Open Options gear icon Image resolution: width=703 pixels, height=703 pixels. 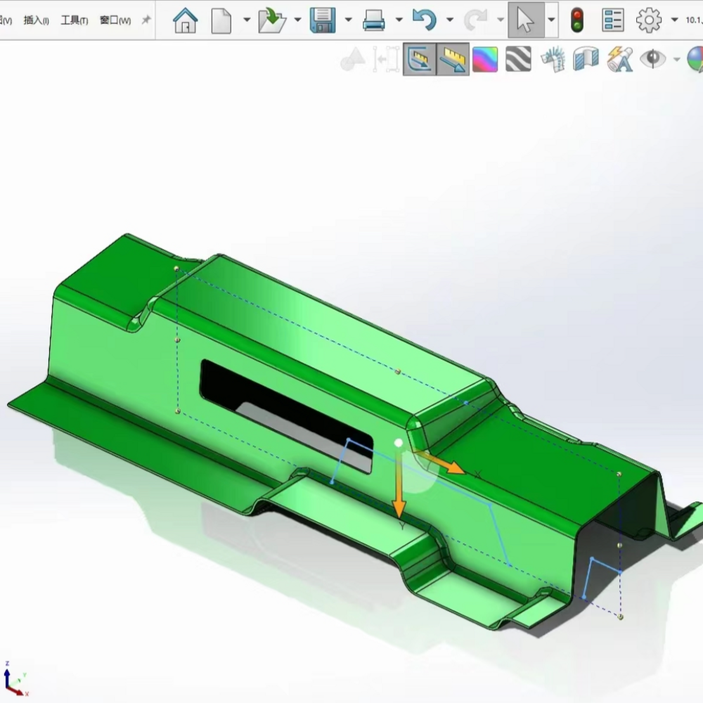point(648,20)
